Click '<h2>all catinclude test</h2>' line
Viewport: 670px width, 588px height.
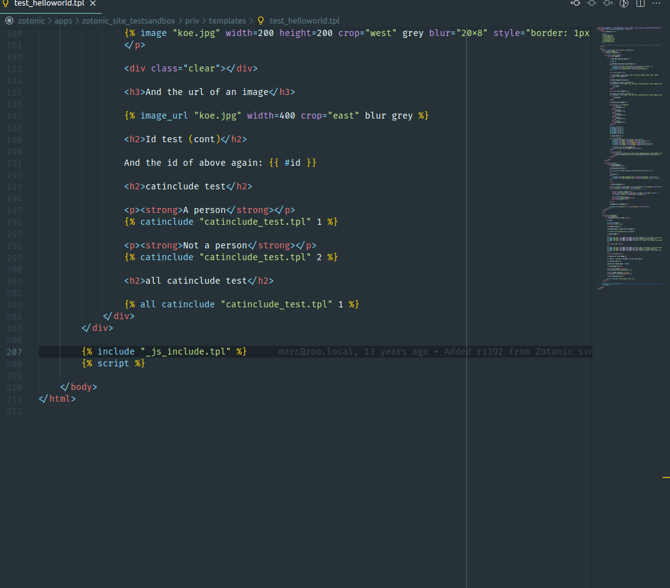click(x=199, y=281)
